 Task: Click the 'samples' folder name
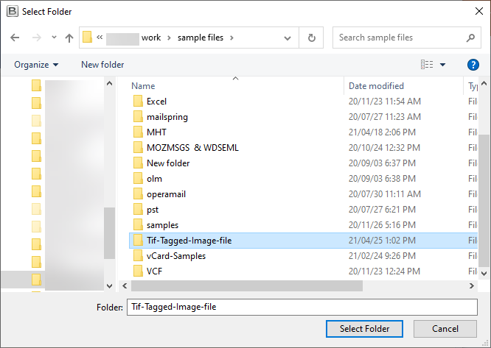click(x=162, y=225)
